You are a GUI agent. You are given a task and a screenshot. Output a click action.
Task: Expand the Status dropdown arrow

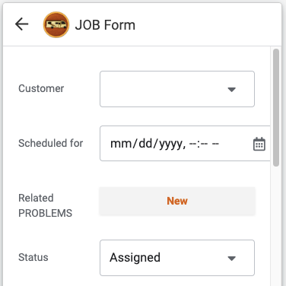pyautogui.click(x=231, y=258)
